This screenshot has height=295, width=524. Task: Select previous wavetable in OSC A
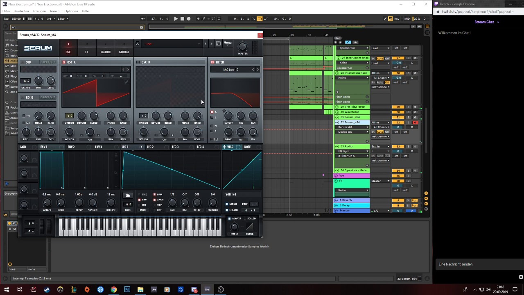[x=123, y=70]
